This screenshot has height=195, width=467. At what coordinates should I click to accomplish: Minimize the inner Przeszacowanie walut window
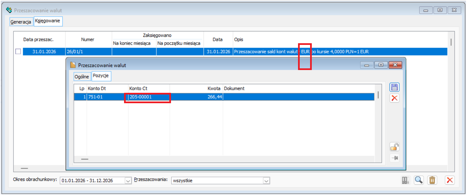366,65
